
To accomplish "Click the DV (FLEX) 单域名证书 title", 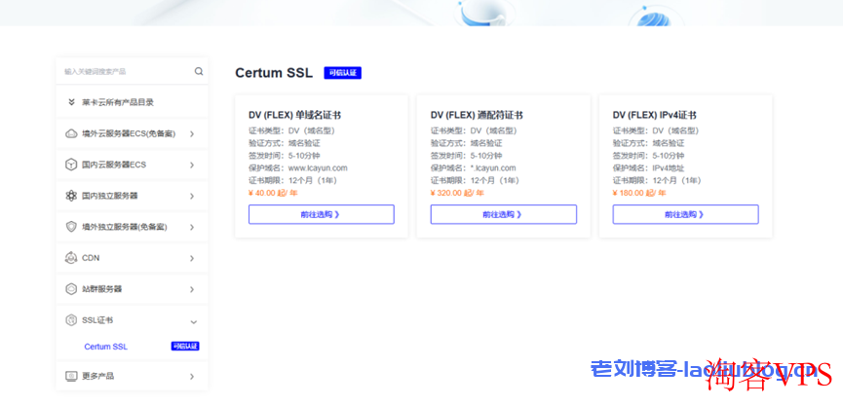I will (x=294, y=116).
